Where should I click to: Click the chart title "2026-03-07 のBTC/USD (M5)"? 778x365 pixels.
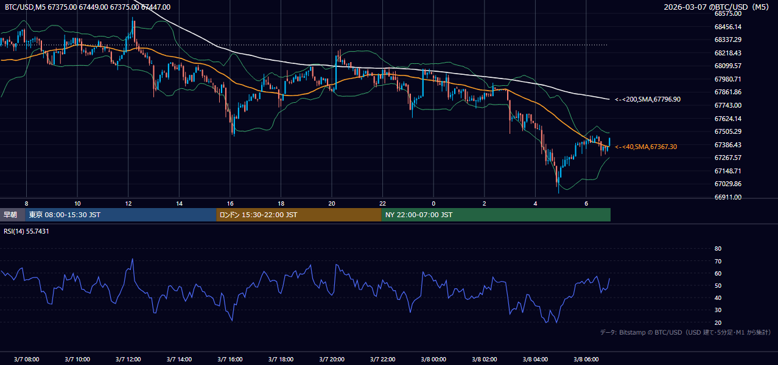(718, 7)
